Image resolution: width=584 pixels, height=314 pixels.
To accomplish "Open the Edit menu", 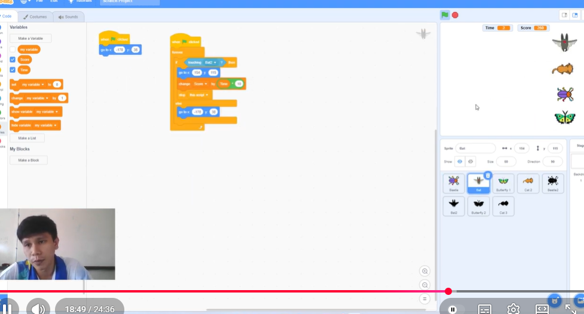I will pyautogui.click(x=54, y=1).
